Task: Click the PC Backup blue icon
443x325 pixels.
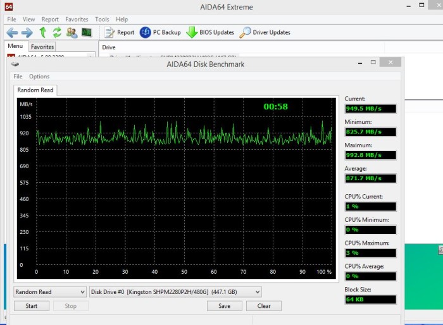Action: (x=145, y=32)
